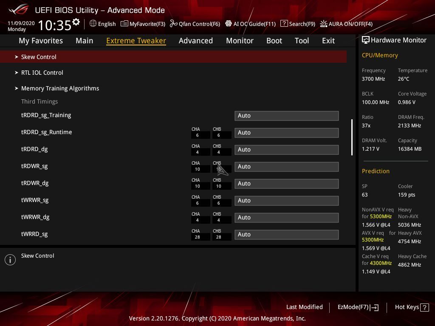Click the EzMode exit arrow icon

374,307
